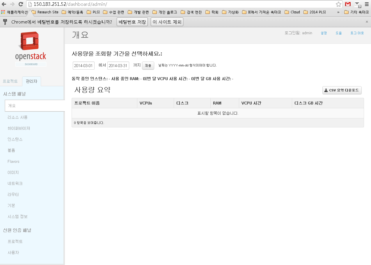Click the 비밀번호 저장 button
The height and width of the screenshot is (265, 371).
coord(132,21)
